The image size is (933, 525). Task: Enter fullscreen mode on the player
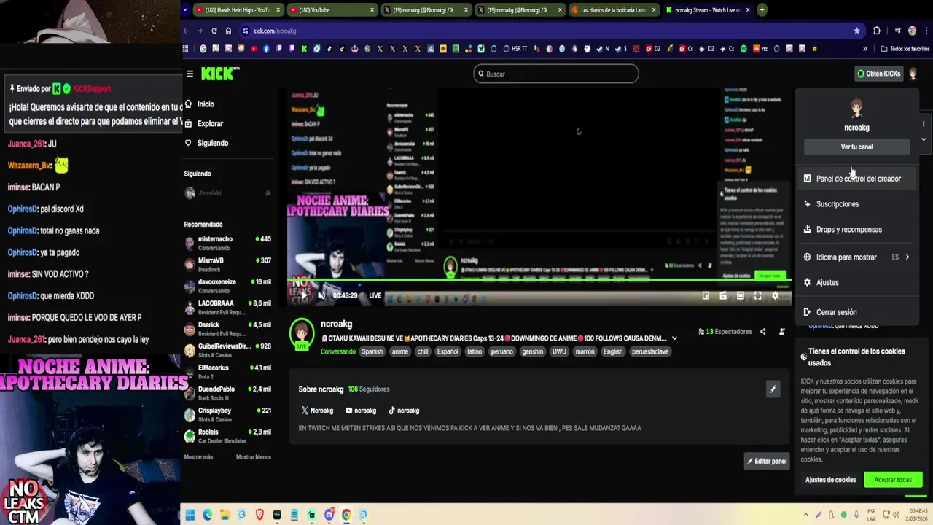click(757, 295)
